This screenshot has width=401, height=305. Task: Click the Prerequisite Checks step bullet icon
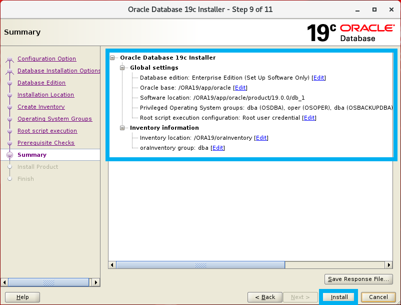[x=9, y=143]
